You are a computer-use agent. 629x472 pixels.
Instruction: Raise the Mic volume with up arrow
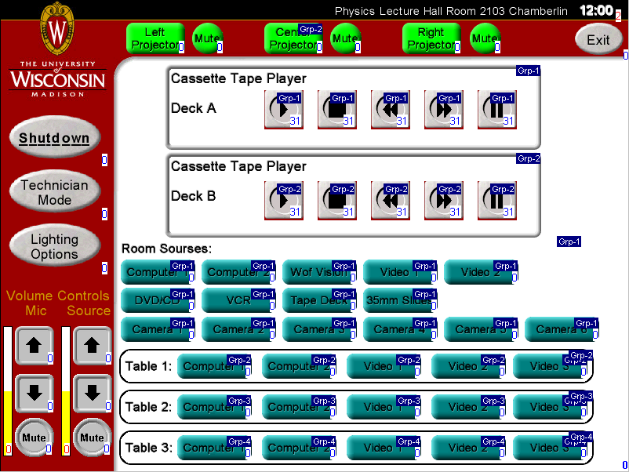pyautogui.click(x=34, y=346)
